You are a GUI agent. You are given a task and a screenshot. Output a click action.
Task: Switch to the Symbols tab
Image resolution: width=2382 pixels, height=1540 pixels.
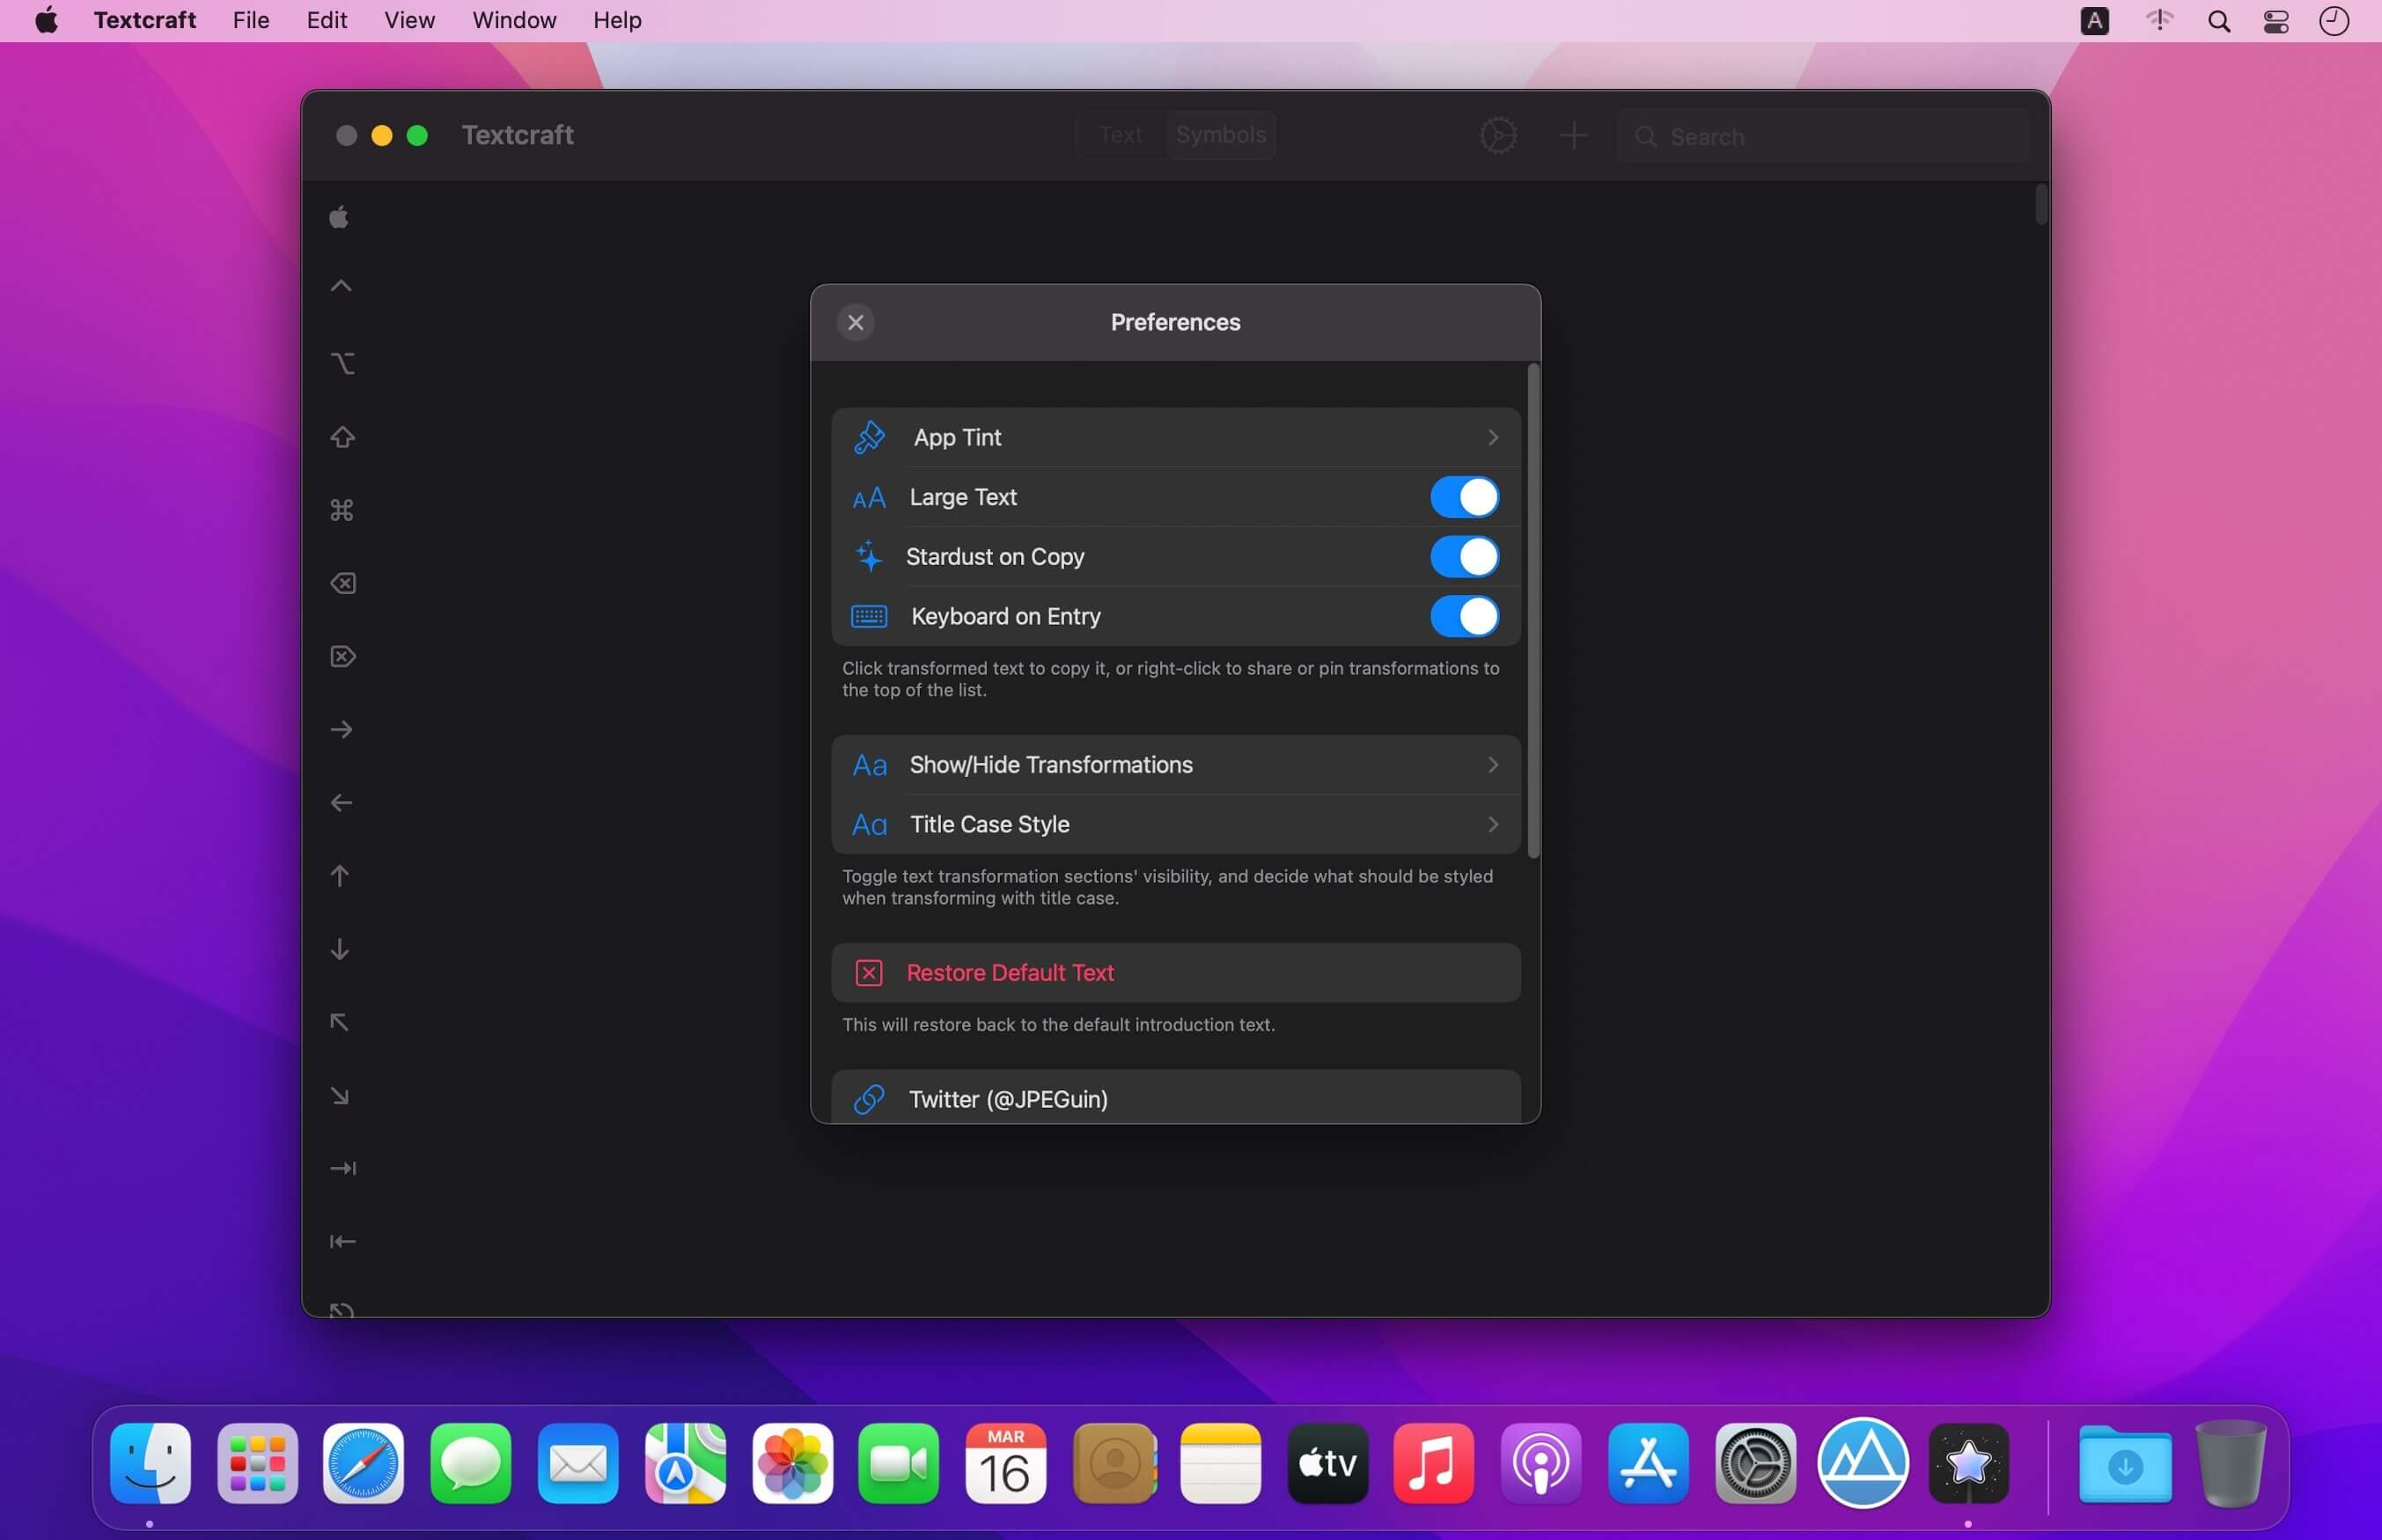(1221, 135)
